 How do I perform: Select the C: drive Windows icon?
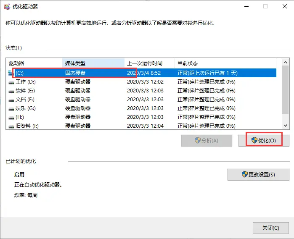tap(11, 73)
